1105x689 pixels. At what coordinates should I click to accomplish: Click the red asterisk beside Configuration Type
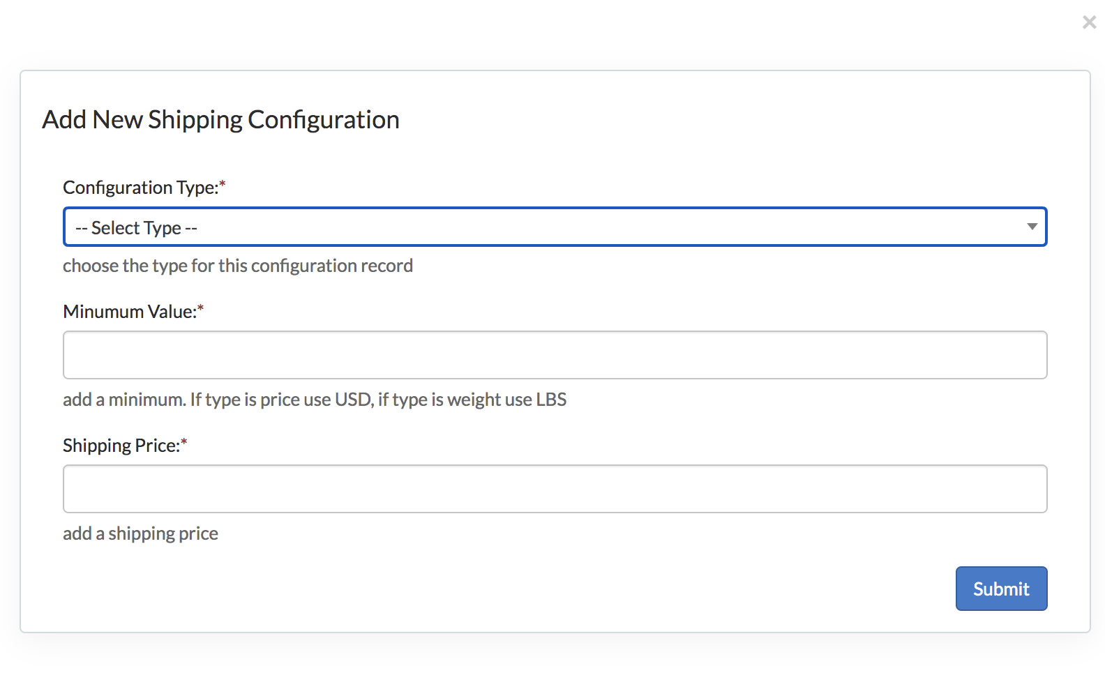(223, 185)
